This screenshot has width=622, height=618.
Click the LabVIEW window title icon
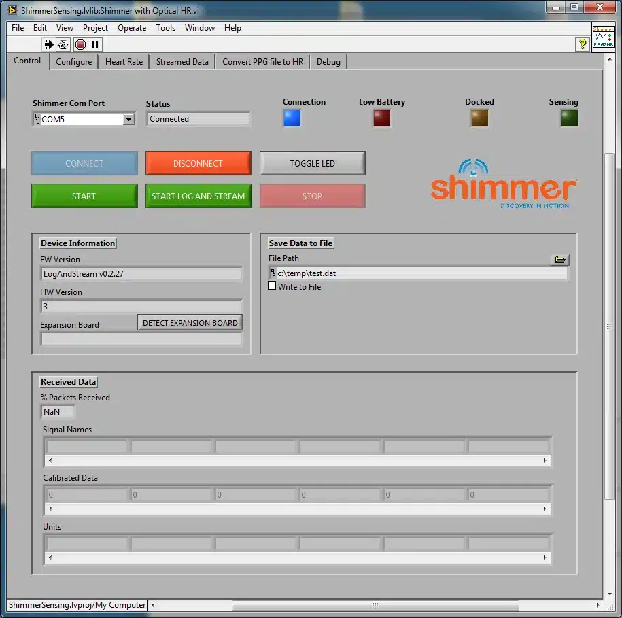click(x=12, y=10)
